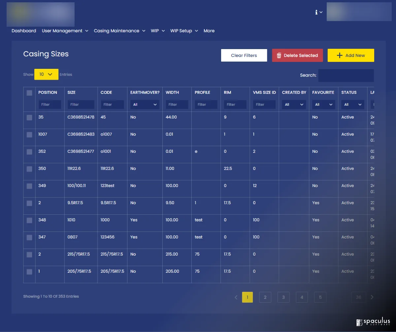The image size is (396, 332).
Task: Expand the Favourite filter dropdown
Action: tap(323, 105)
